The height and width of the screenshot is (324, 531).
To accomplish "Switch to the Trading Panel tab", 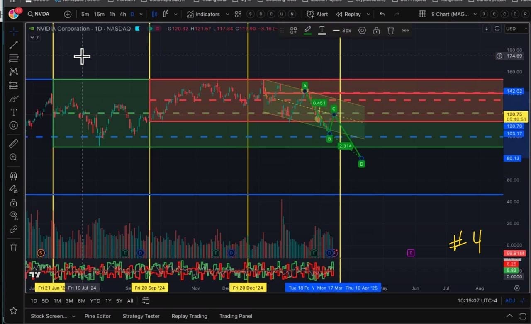I will coord(236,316).
